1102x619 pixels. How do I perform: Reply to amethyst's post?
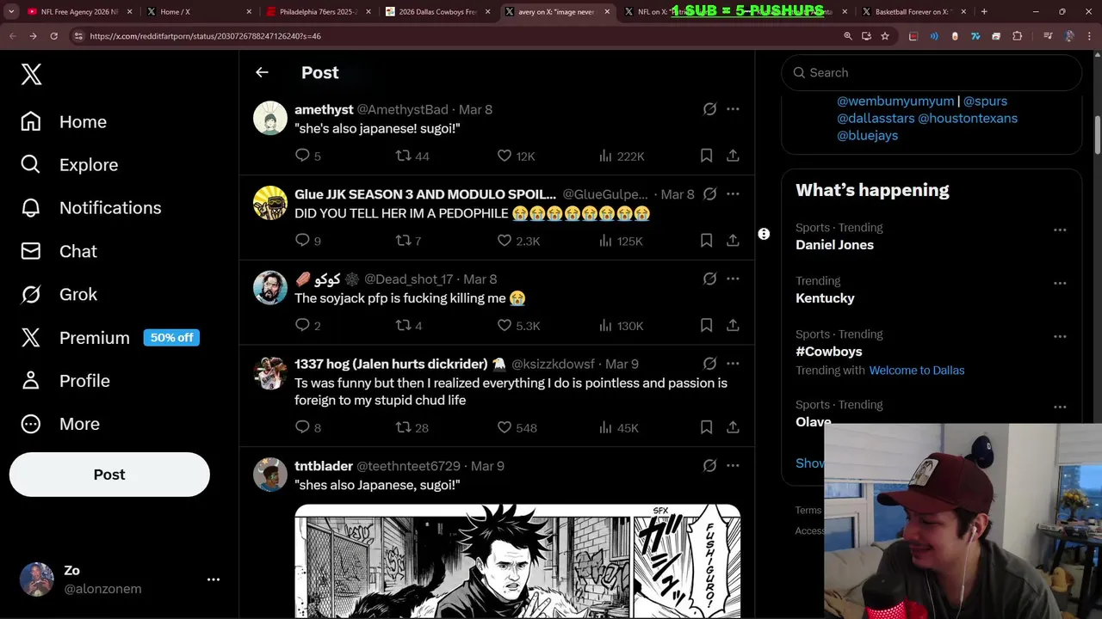(x=302, y=156)
